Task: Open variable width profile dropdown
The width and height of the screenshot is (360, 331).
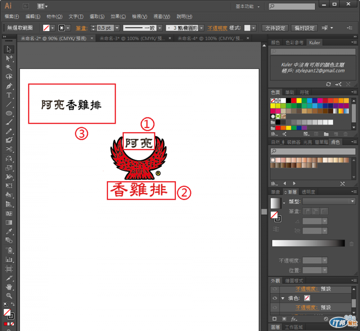Action: click(x=160, y=28)
